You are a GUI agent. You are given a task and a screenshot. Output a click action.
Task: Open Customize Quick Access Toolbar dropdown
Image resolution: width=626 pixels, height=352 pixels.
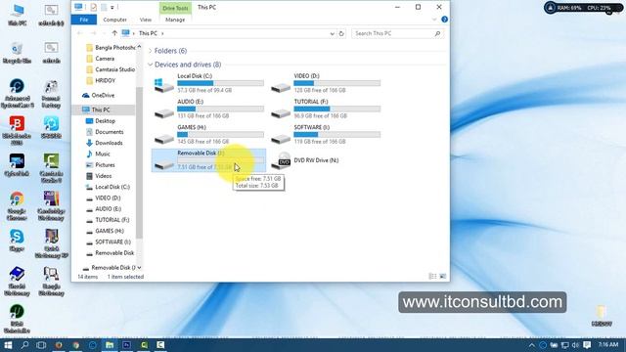pos(112,7)
